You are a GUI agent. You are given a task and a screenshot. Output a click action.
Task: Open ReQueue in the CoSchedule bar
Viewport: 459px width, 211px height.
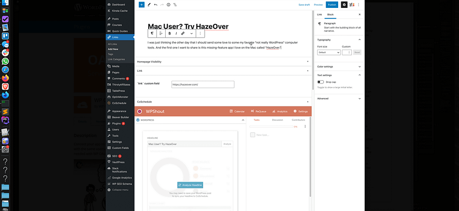coord(259,111)
